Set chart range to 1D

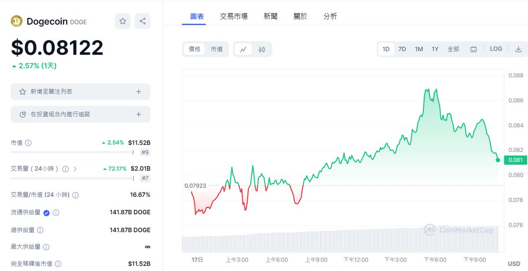tap(386, 49)
